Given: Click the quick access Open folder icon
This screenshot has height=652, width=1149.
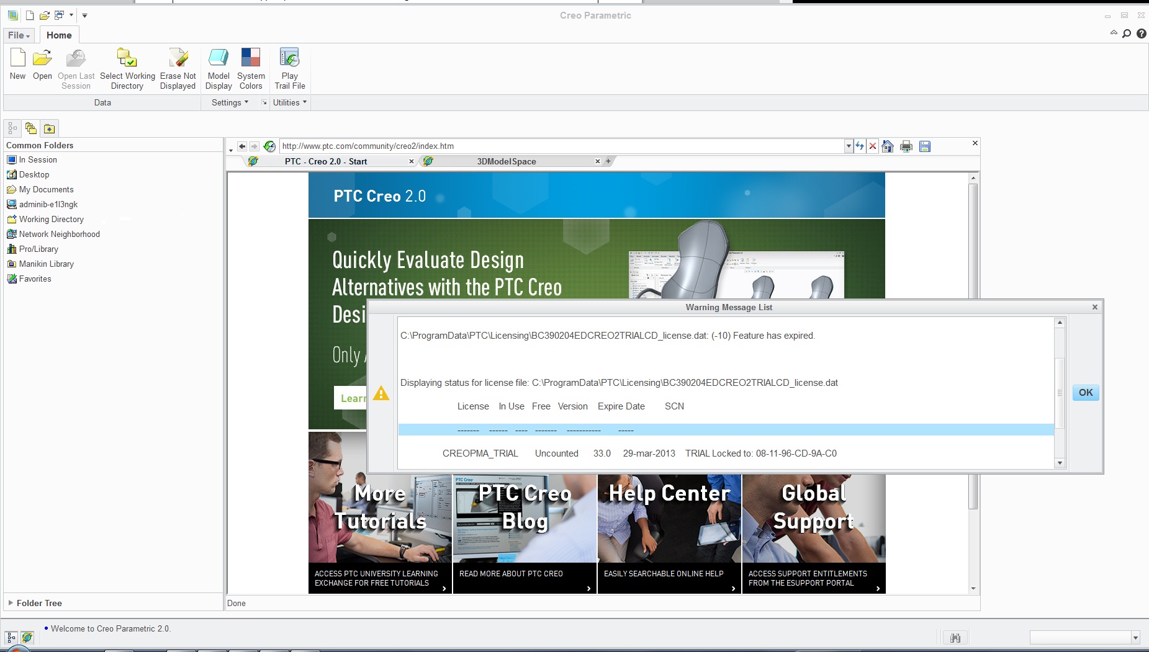Looking at the screenshot, I should point(44,15).
